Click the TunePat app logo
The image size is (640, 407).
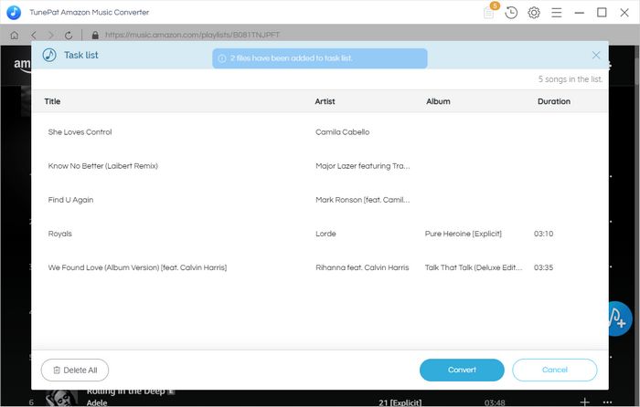14,12
